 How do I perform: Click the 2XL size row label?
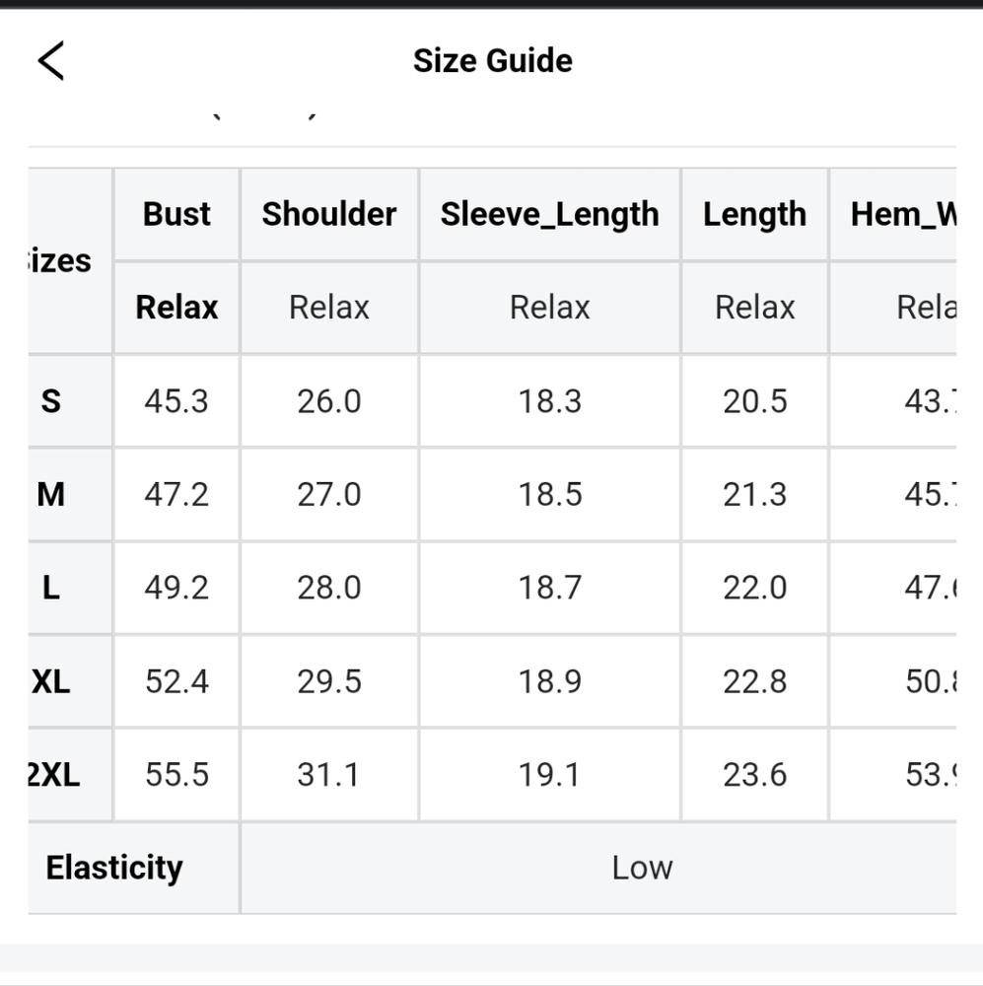53,775
